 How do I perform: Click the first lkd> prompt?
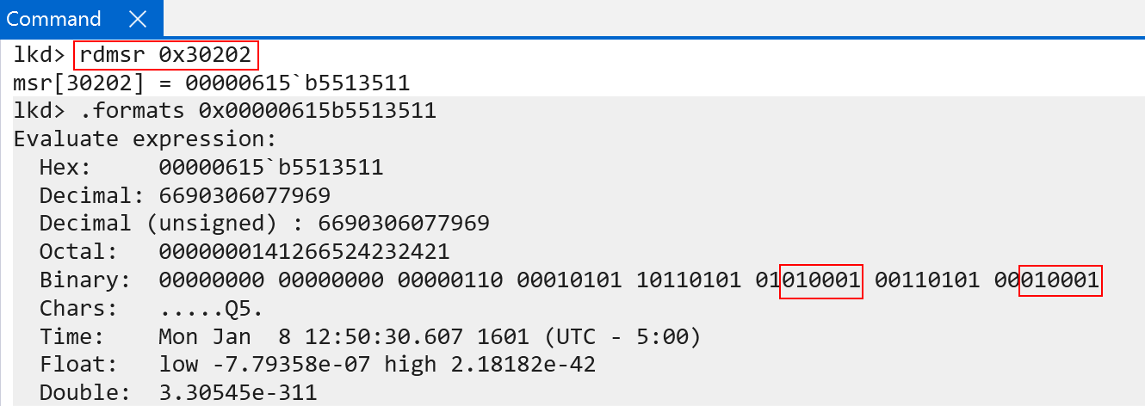[39, 56]
